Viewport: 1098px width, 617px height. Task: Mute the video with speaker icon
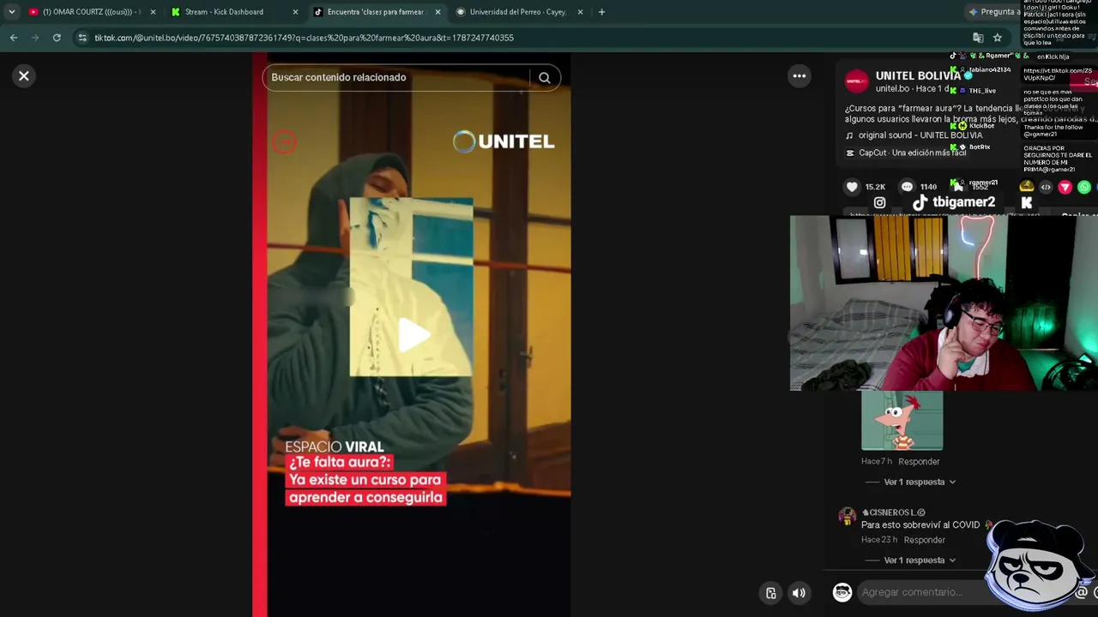click(799, 593)
